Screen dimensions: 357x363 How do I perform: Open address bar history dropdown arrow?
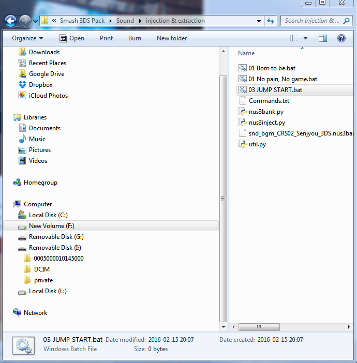259,21
